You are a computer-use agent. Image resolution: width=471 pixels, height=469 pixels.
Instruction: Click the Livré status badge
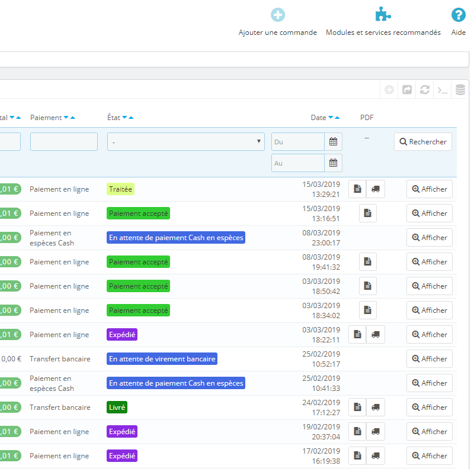tap(117, 407)
